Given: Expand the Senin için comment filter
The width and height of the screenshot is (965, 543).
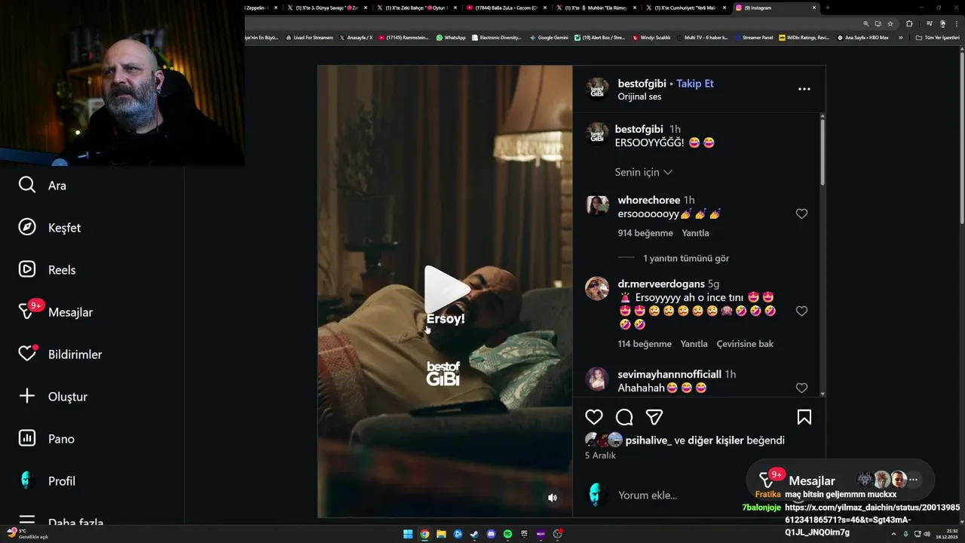Looking at the screenshot, I should coord(643,172).
